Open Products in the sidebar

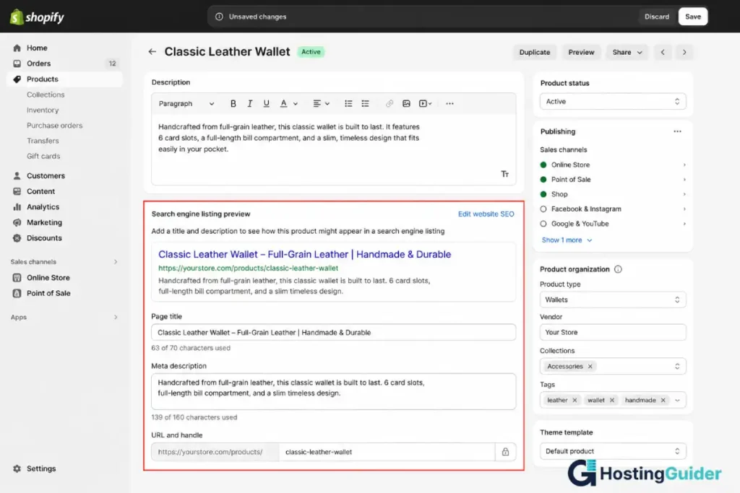click(64, 79)
